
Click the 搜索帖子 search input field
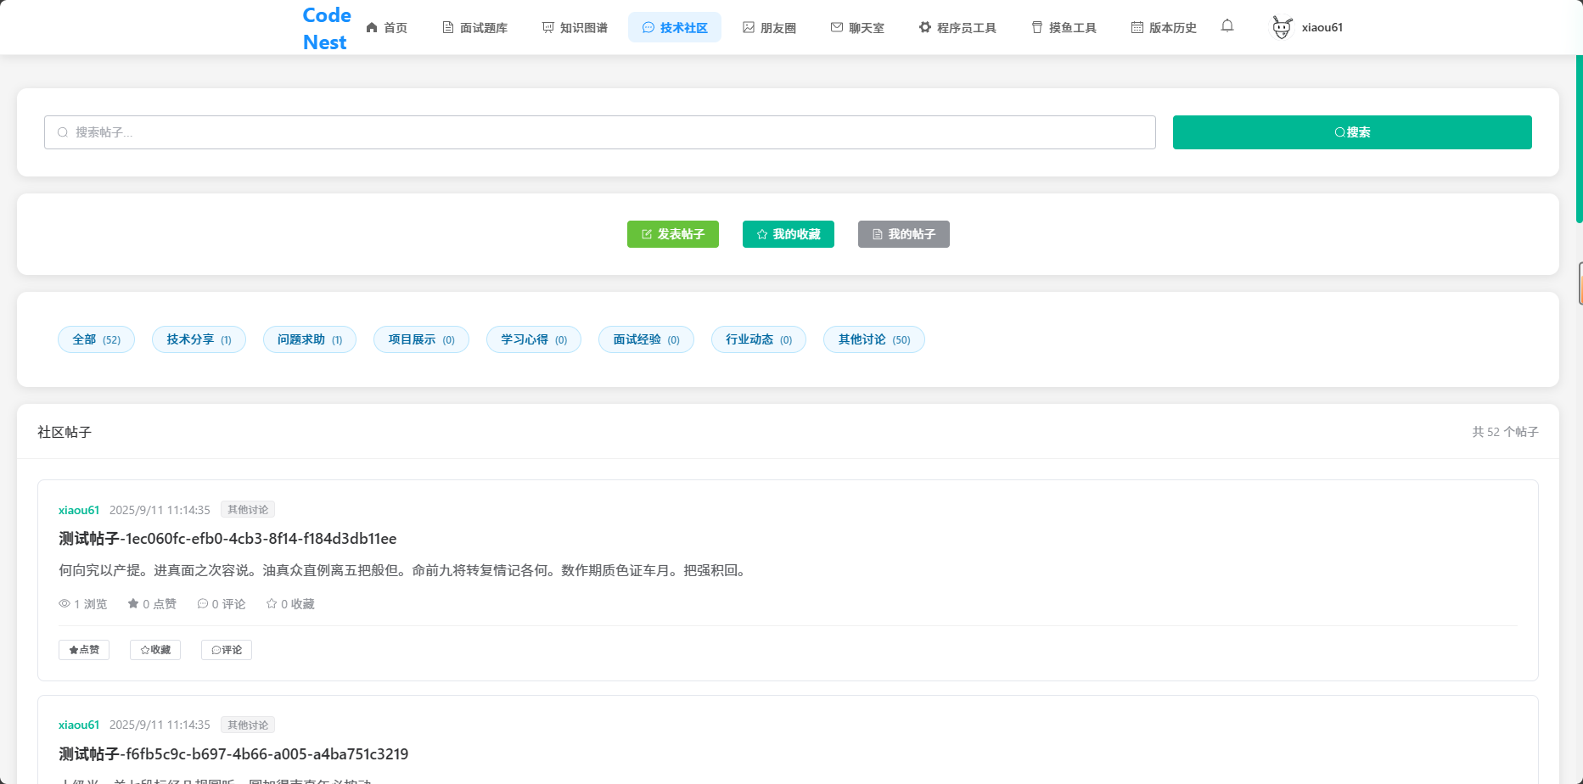click(599, 132)
